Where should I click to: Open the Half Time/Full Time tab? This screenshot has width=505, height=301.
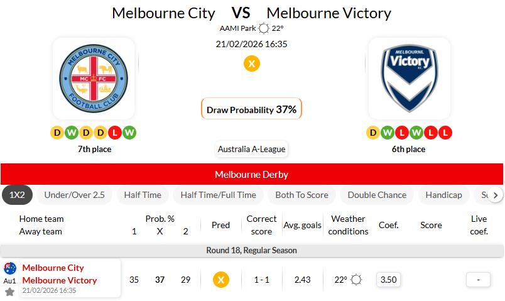click(x=218, y=195)
